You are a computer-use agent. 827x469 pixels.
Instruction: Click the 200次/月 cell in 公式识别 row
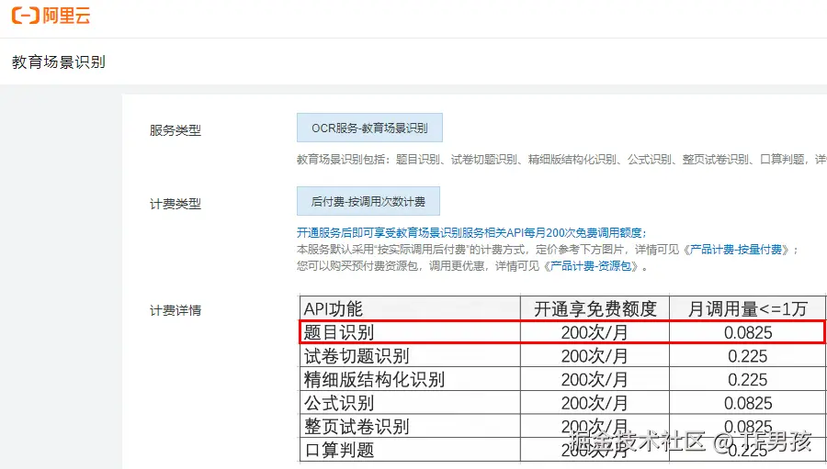(595, 403)
